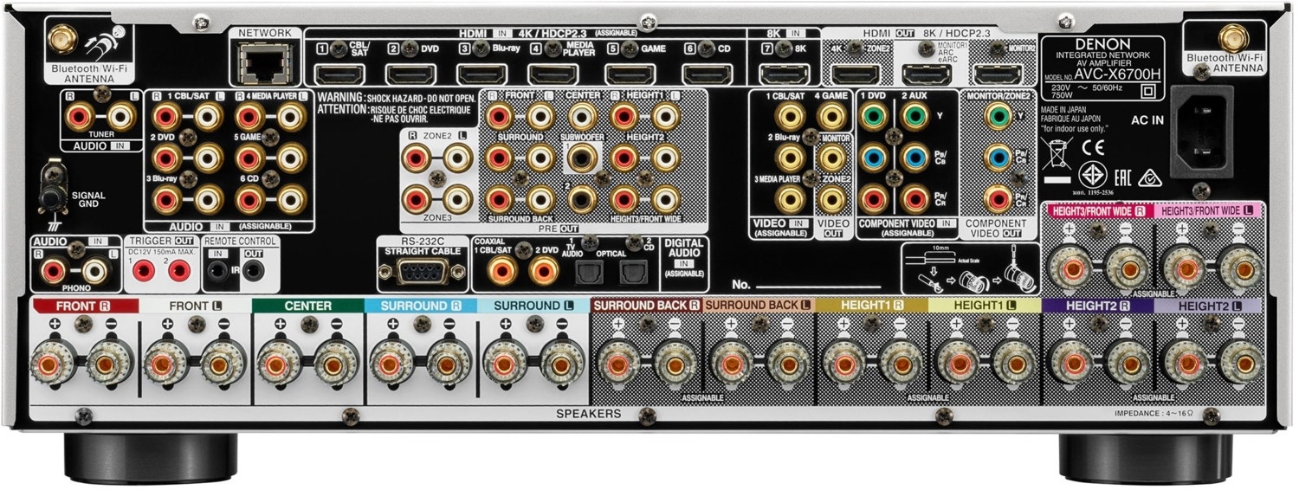Viewport: 1299px width, 490px height.
Task: Click the TUNER right red audio input
Action: tap(81, 115)
